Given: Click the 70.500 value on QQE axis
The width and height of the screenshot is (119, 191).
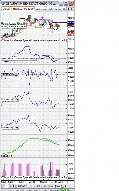Looking at the screenshot, I should tap(71, 49).
